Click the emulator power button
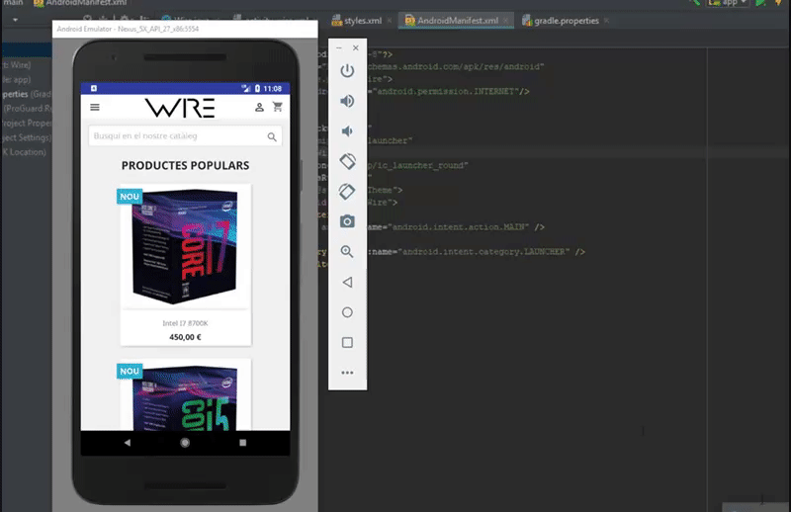 click(x=347, y=70)
